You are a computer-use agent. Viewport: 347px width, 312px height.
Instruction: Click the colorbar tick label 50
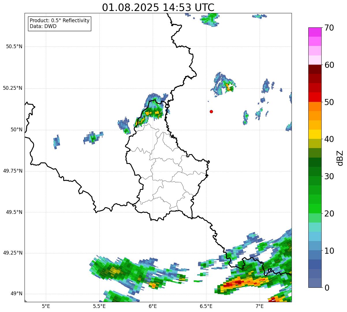tap(329, 102)
